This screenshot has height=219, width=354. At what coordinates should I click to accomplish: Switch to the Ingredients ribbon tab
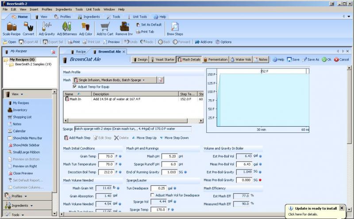(89, 17)
